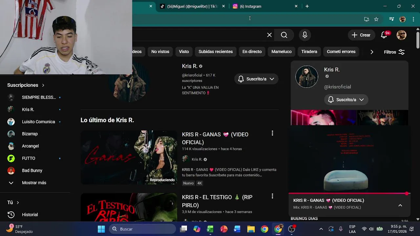Click @krisroficial handle in right panel
The height and width of the screenshot is (236, 420).
(x=337, y=87)
